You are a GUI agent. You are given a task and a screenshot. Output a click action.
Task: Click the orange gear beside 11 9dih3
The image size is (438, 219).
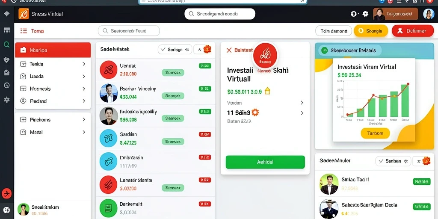coord(255,112)
